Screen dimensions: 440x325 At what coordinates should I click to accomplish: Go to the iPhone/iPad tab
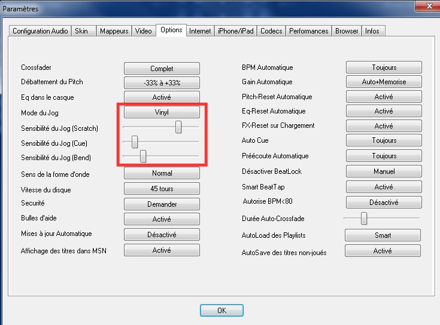(x=234, y=31)
